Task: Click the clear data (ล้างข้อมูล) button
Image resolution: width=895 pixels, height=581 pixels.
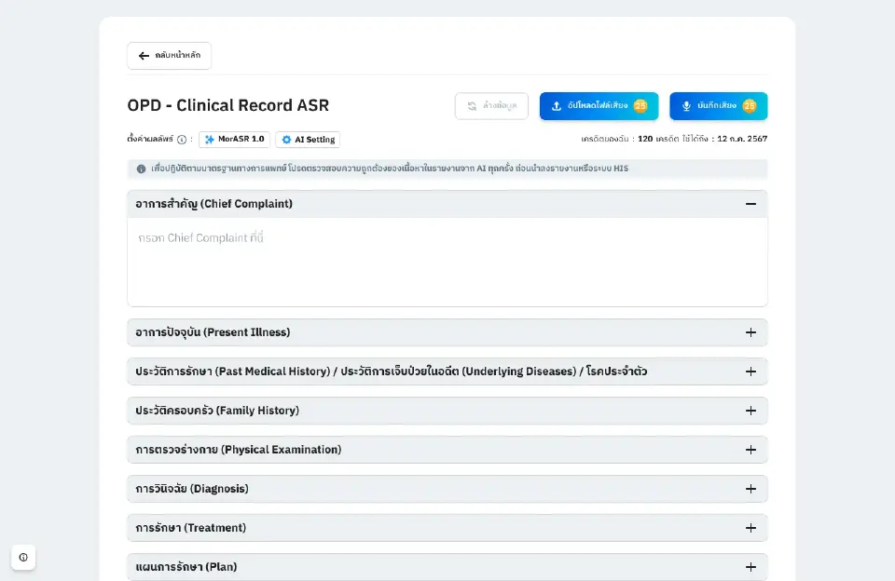Action: (491, 106)
